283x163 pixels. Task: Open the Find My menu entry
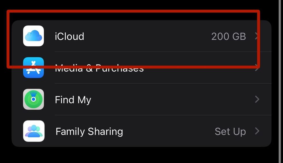73,100
